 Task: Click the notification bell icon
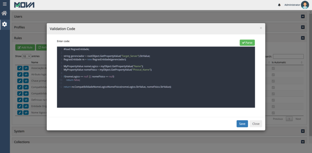point(279,5)
